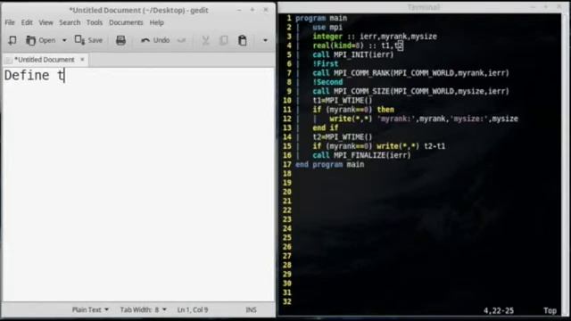Expand the toolbar overflow arrow
This screenshot has width=571, height=321.
[x=265, y=40]
